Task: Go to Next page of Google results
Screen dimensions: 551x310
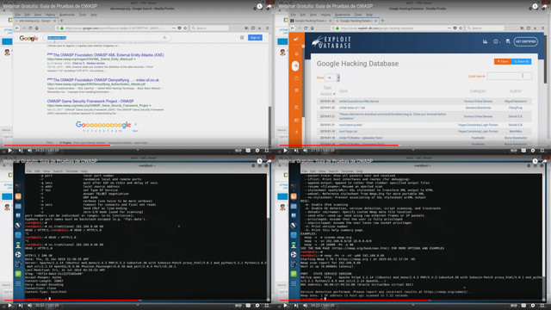Action: pyautogui.click(x=135, y=131)
